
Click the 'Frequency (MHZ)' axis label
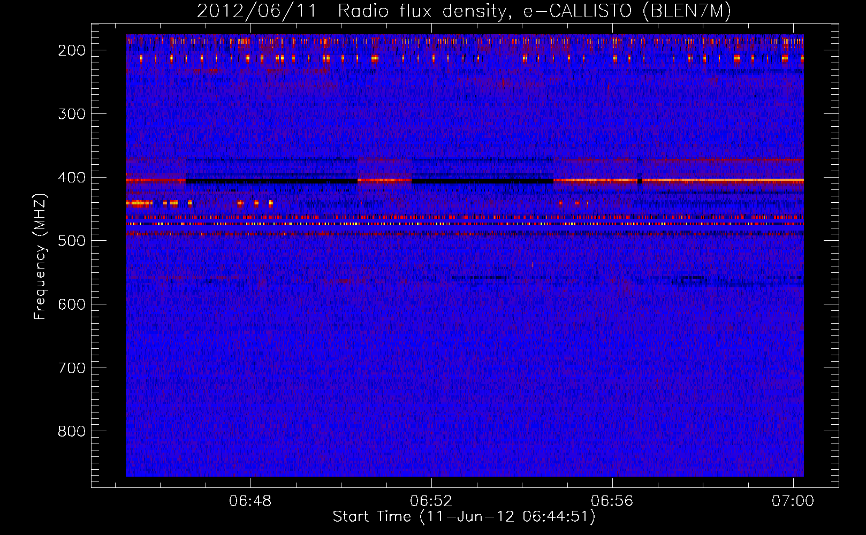click(x=40, y=256)
